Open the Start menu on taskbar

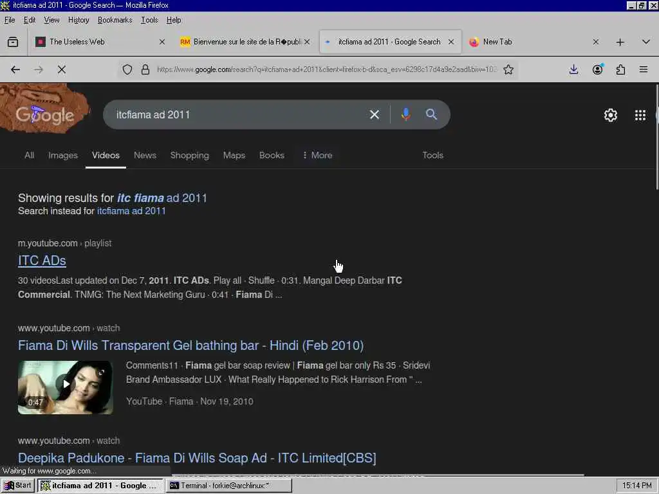tap(18, 486)
